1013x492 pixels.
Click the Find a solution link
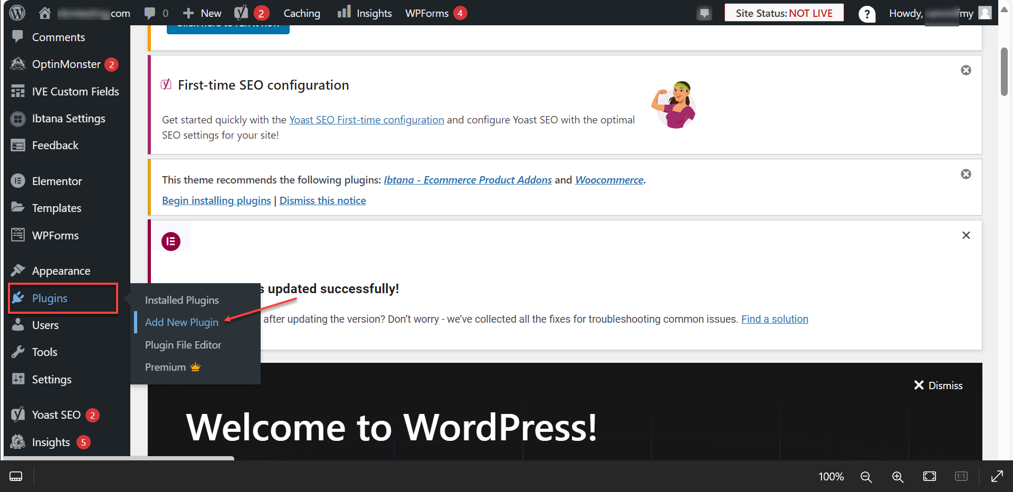775,319
